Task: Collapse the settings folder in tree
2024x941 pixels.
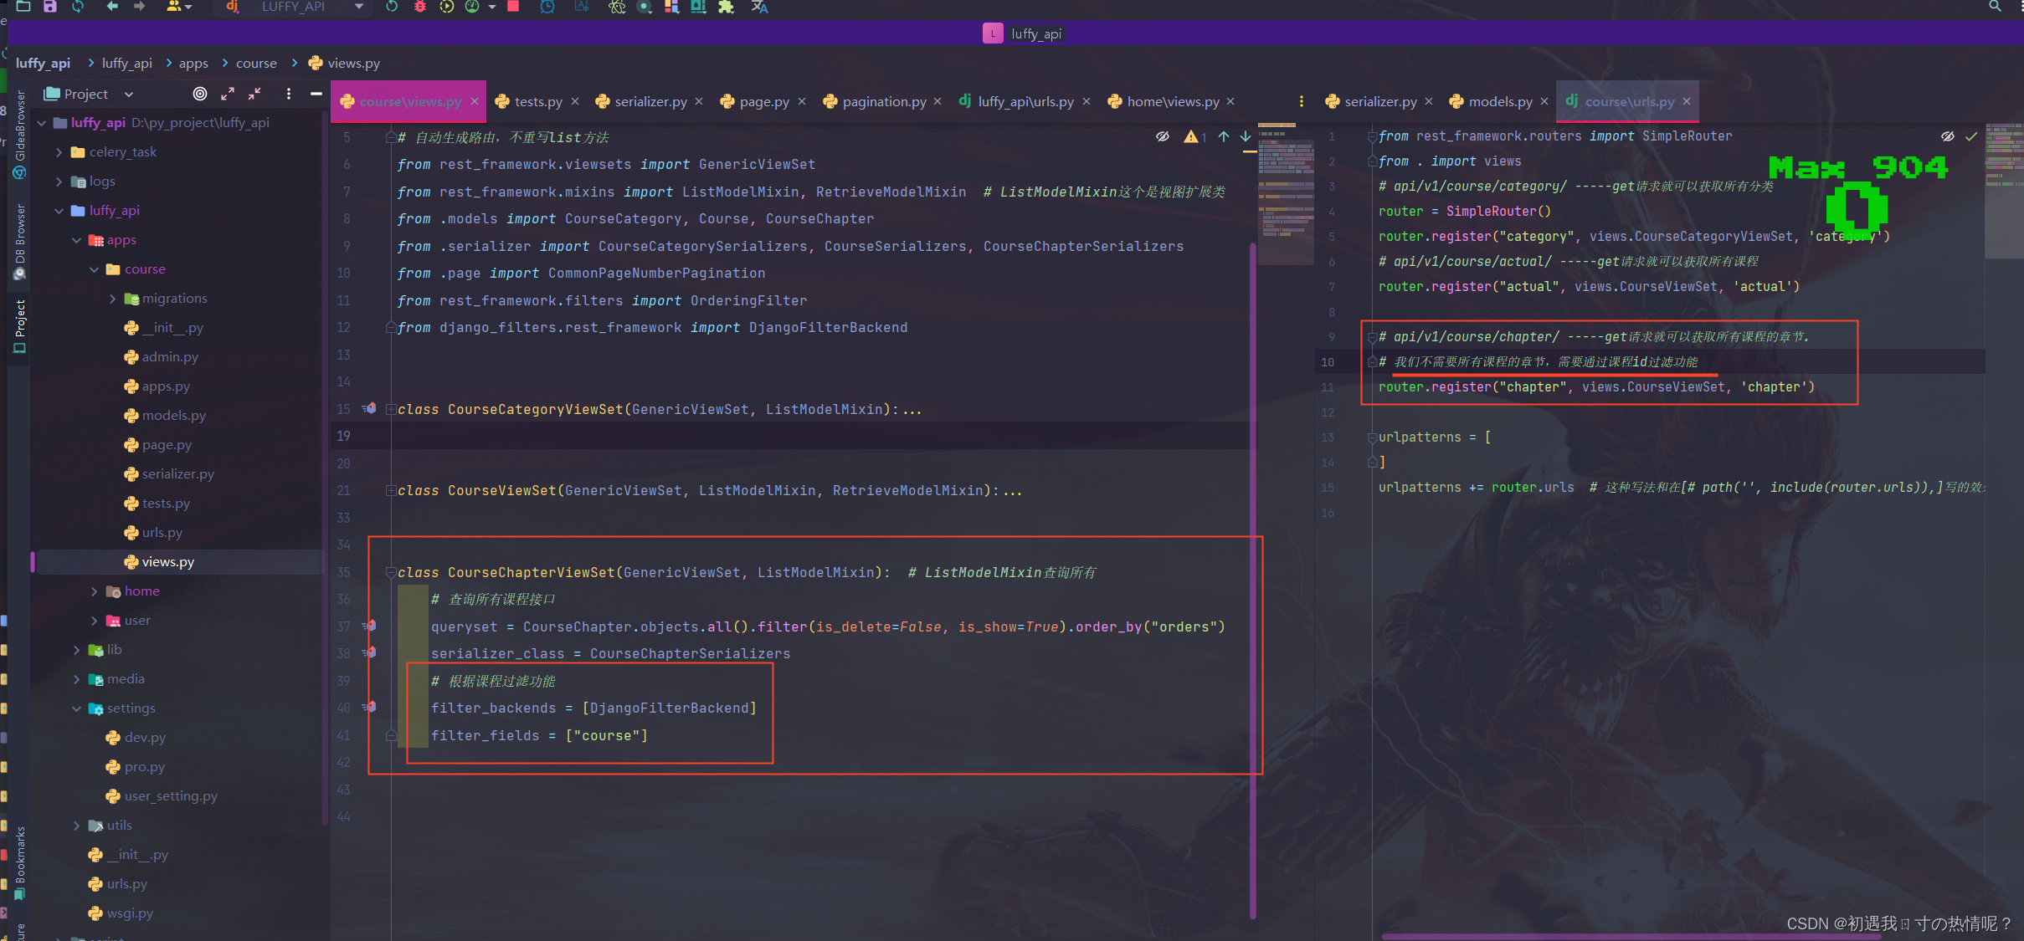Action: [77, 708]
